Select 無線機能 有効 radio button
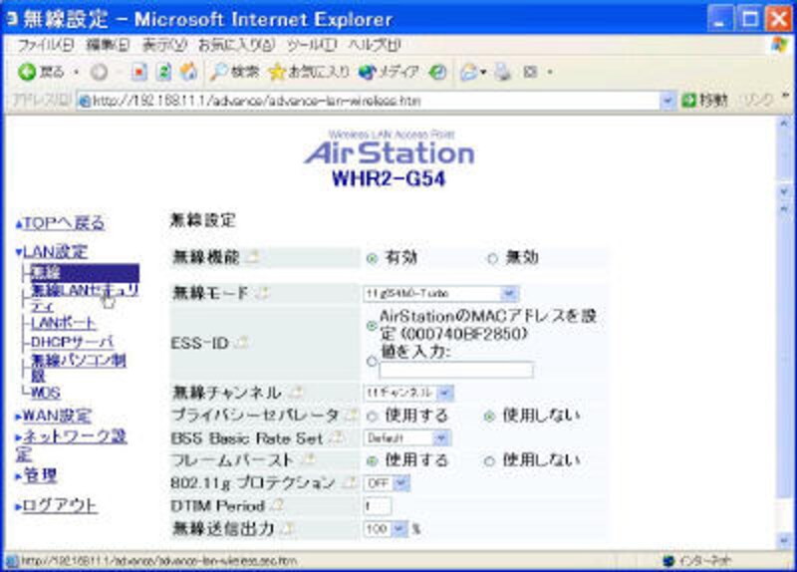The image size is (797, 572). click(x=372, y=258)
